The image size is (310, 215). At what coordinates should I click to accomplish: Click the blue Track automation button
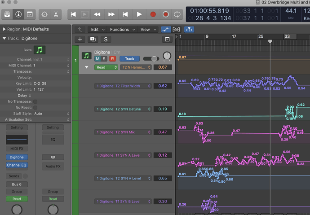[x=129, y=59]
